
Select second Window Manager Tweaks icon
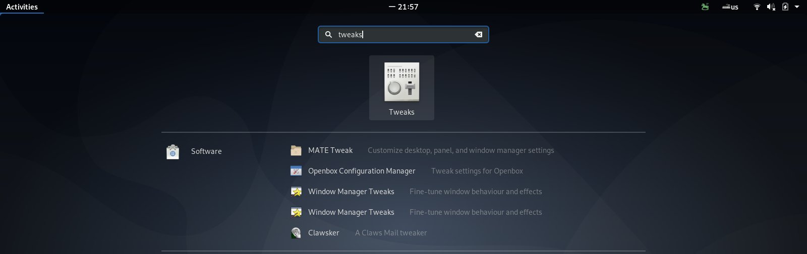click(296, 212)
